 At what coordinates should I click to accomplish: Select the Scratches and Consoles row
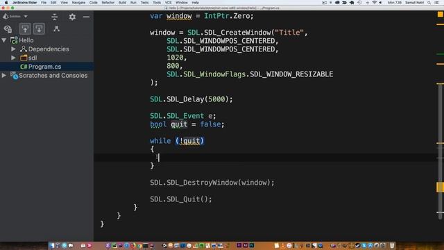(x=46, y=76)
